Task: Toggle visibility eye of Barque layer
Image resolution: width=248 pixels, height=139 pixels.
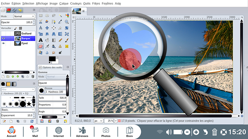Action: tap(3, 38)
